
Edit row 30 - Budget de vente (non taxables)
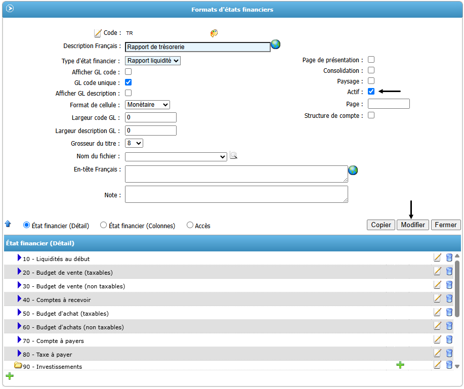pos(437,285)
